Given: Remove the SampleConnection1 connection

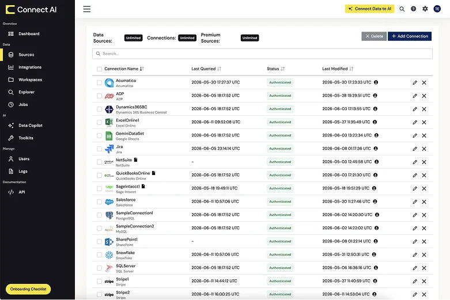Looking at the screenshot, I should point(424,215).
